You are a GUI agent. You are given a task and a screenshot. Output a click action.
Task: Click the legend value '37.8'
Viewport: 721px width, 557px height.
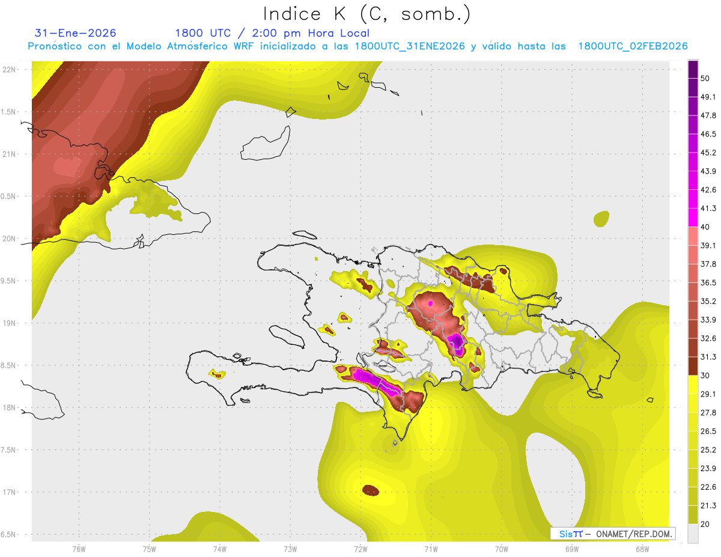[x=708, y=264]
